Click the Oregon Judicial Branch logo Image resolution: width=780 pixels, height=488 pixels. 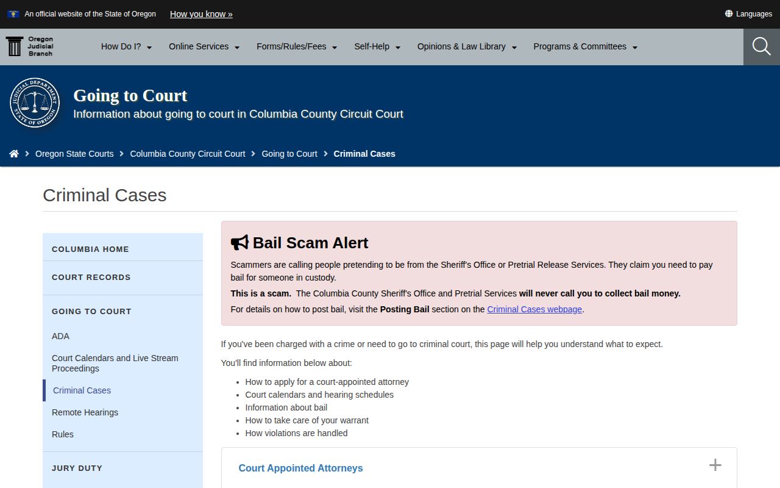click(30, 46)
